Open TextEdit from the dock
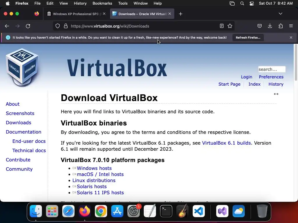Image resolution: width=298 pixels, height=223 pixels. tap(150, 211)
